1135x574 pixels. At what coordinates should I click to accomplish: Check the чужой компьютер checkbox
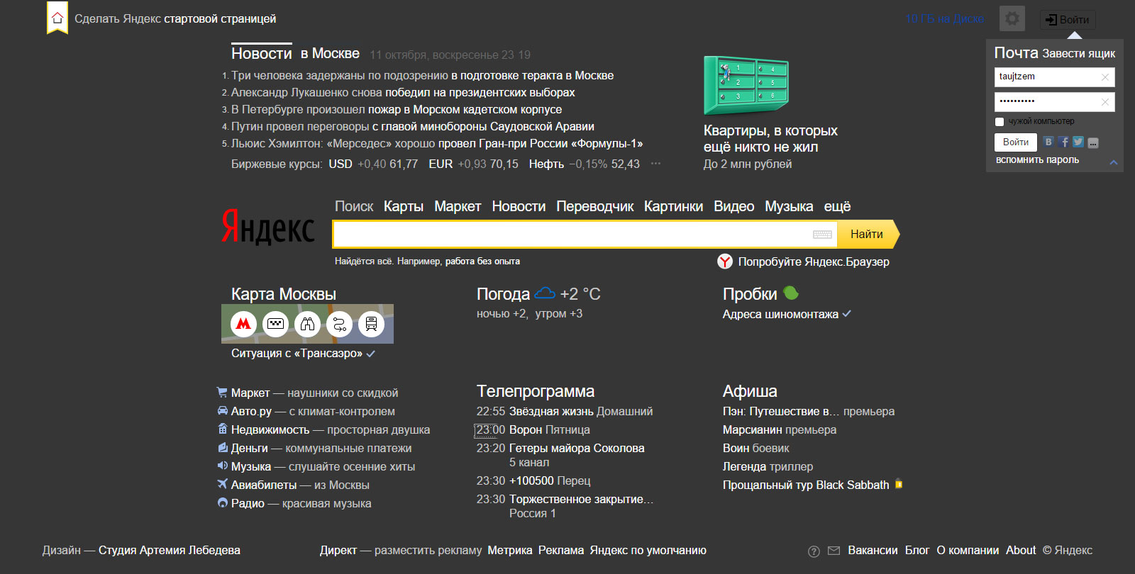click(1000, 122)
